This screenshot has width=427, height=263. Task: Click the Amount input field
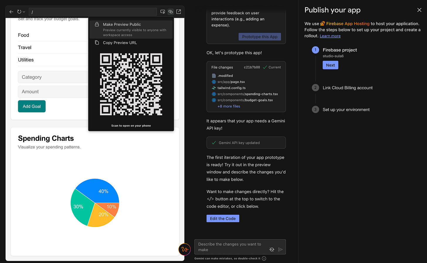[53, 92]
